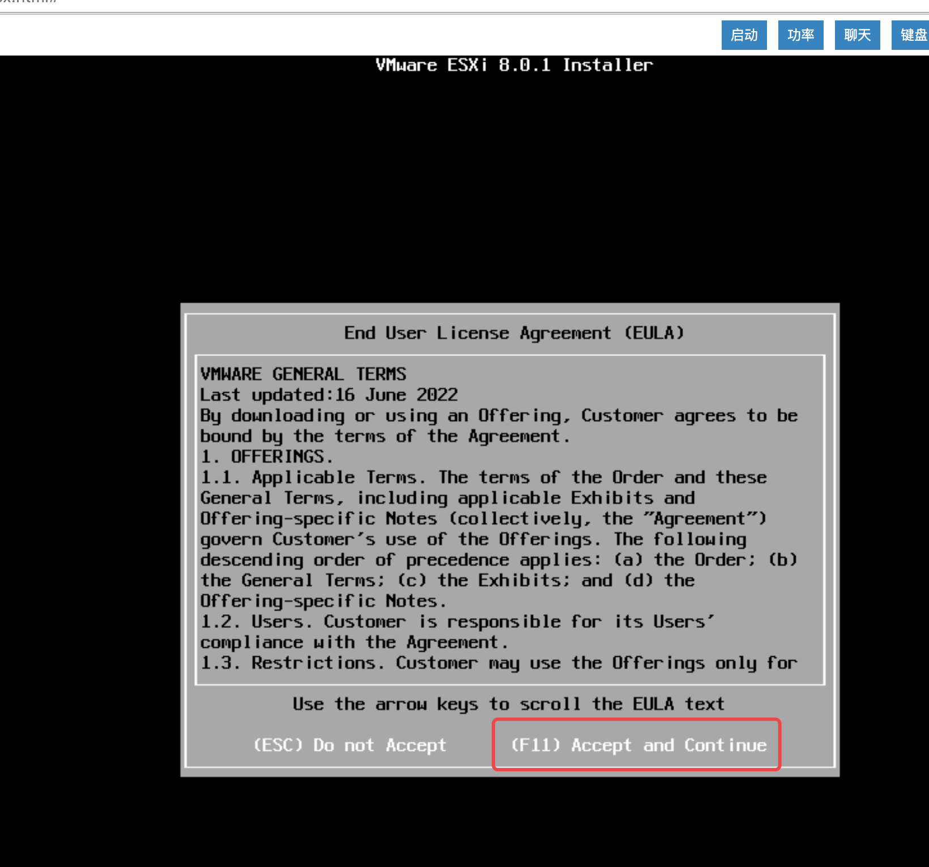Viewport: 929px width, 867px height.
Task: Click the '1.1. Applicable Terms' line
Action: coord(484,477)
